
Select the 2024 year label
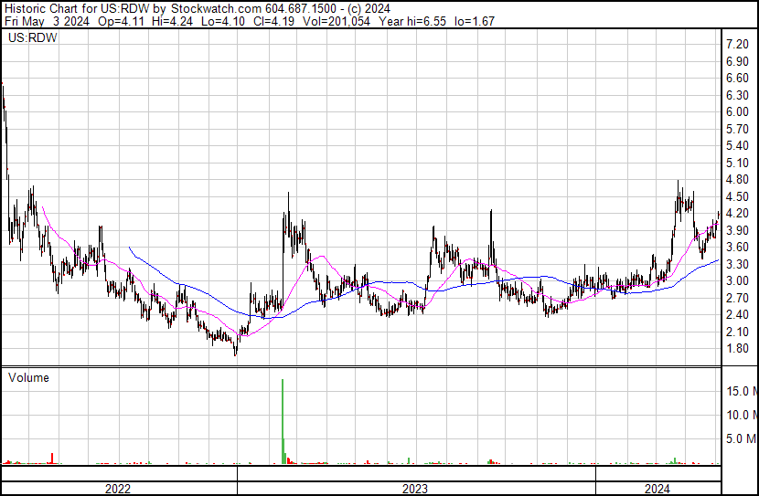point(657,489)
